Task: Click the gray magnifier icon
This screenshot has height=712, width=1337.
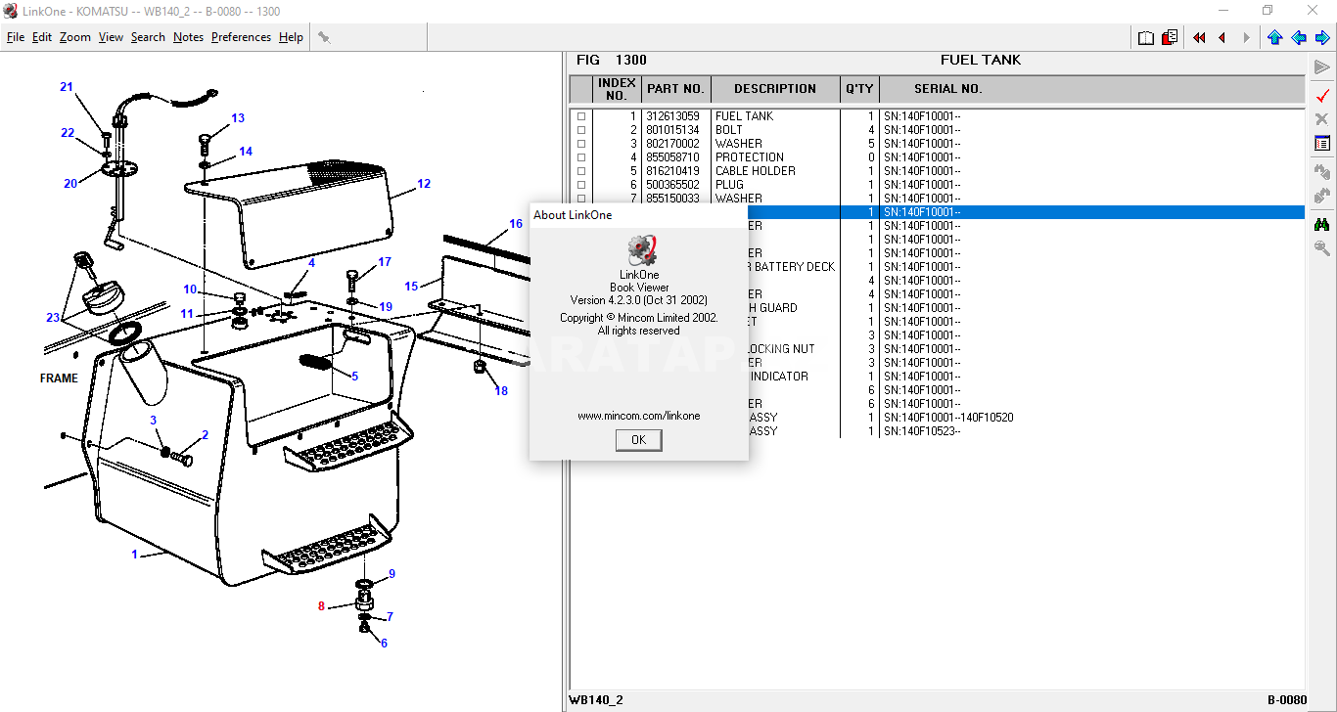Action: coord(1322,248)
